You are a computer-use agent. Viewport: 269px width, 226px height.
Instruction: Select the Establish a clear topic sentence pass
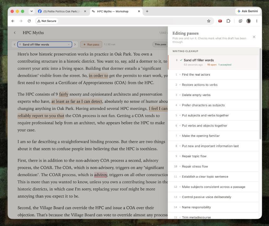pyautogui.click(x=213, y=176)
